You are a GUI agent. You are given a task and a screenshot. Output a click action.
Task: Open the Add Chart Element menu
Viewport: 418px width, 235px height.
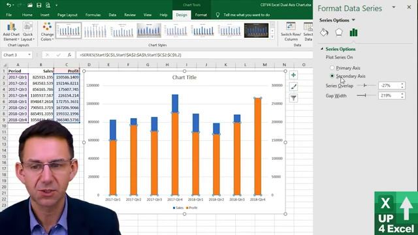(x=12, y=32)
